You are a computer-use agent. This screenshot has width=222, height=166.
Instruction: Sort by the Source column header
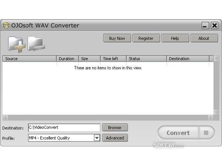tap(30, 59)
